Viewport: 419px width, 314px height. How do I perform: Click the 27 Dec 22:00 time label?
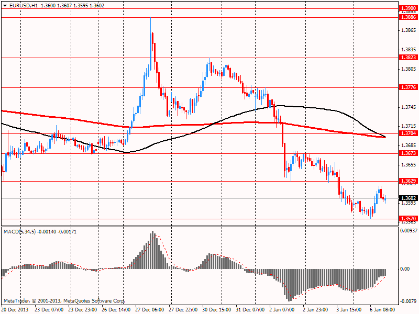pos(183,310)
